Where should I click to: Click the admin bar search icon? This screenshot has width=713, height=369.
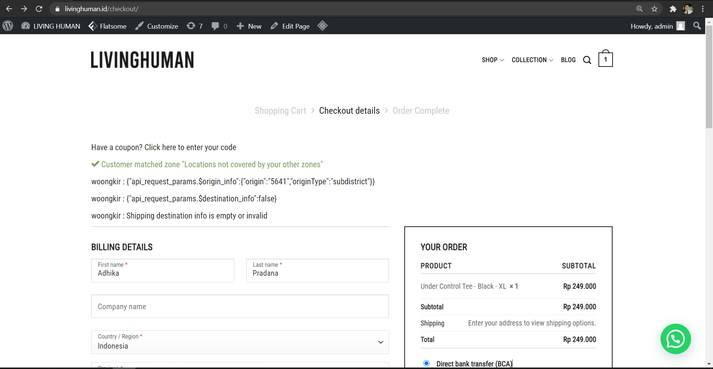click(x=697, y=26)
